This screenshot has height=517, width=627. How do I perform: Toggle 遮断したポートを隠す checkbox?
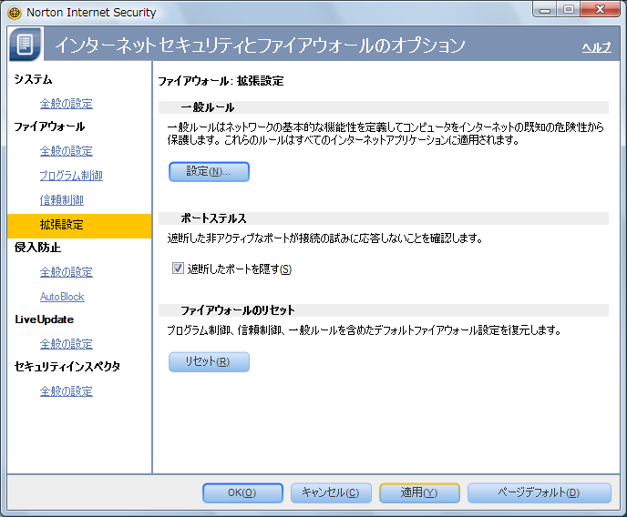pos(178,269)
